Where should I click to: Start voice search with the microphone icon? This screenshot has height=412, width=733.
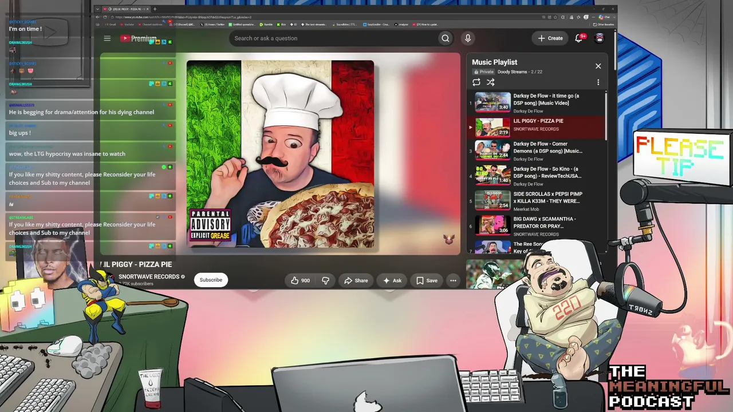[x=468, y=38]
